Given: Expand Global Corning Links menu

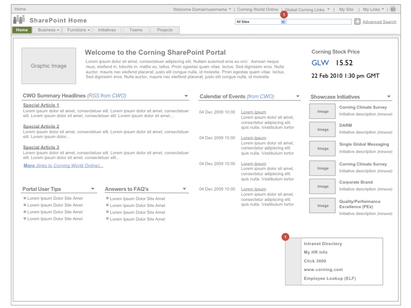Looking at the screenshot, I should [307, 10].
